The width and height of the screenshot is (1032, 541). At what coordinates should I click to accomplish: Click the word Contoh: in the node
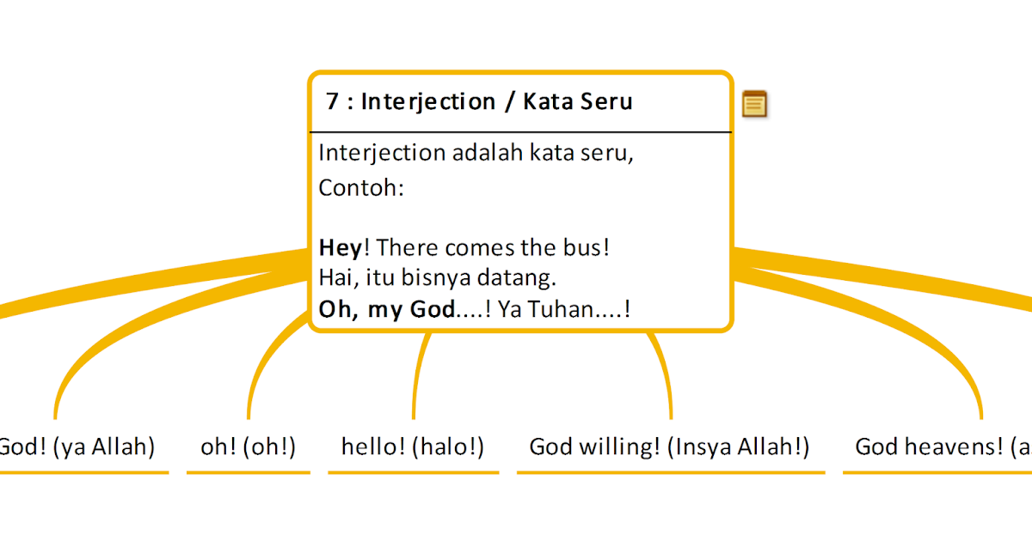click(x=361, y=187)
